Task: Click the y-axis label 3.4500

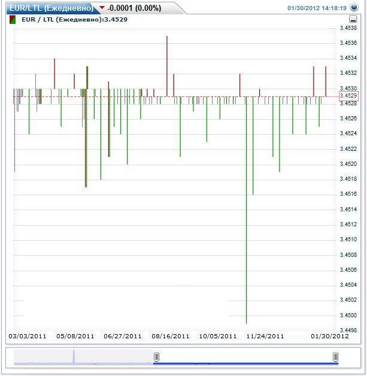Action: (x=348, y=315)
